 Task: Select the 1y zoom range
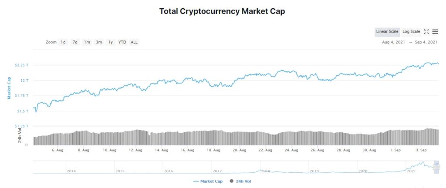[110, 42]
